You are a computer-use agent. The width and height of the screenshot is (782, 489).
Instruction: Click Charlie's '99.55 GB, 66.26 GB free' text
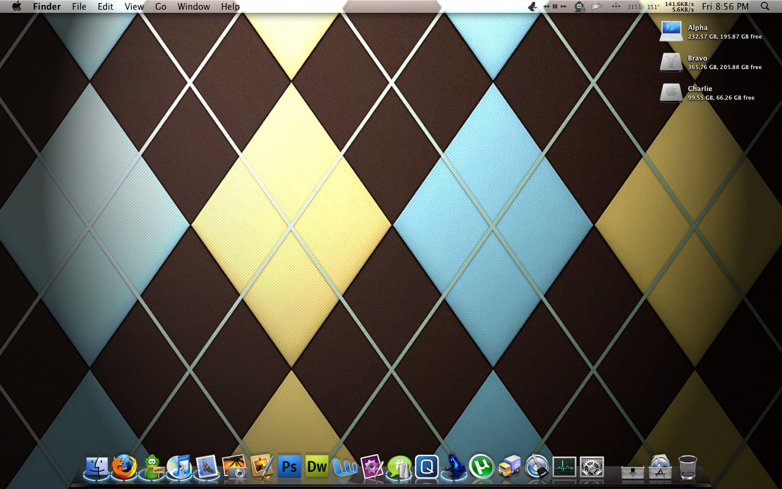721,98
